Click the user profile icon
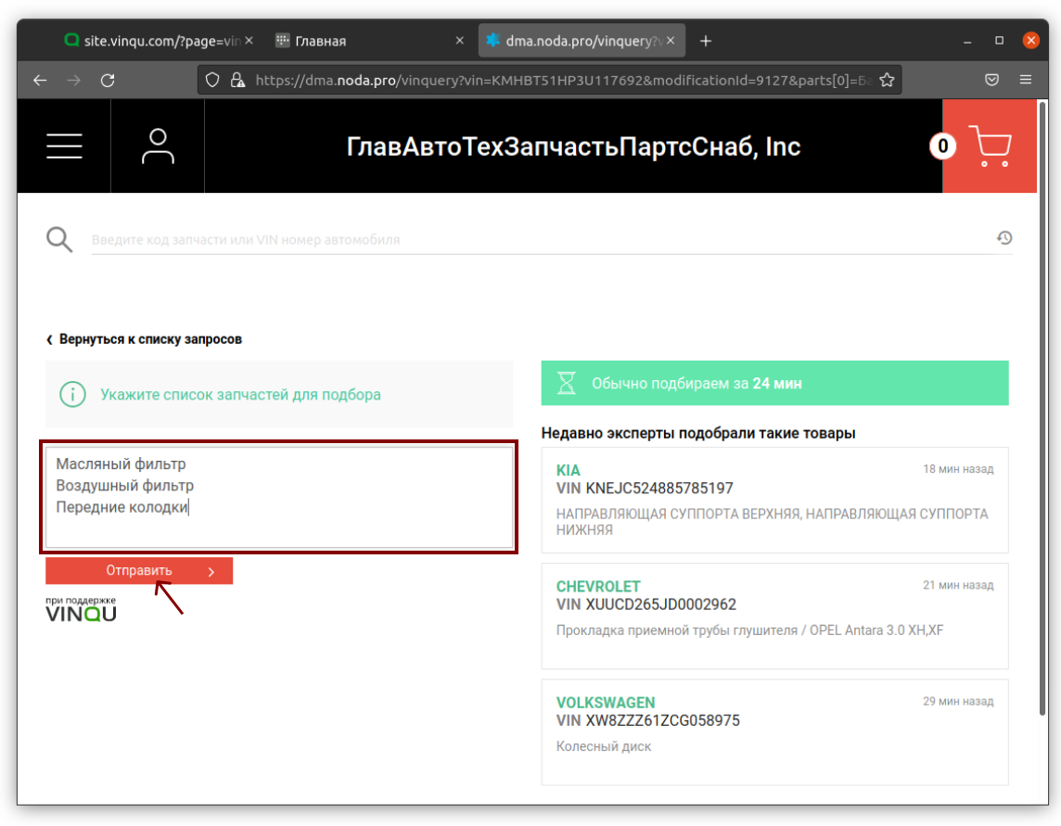This screenshot has height=826, width=1061. coord(158,146)
